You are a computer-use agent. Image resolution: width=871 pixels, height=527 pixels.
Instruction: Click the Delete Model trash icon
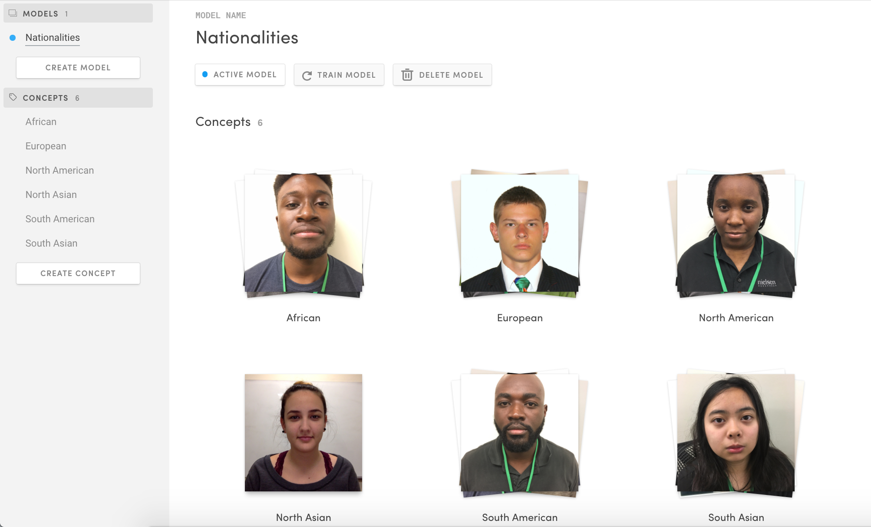coord(407,75)
